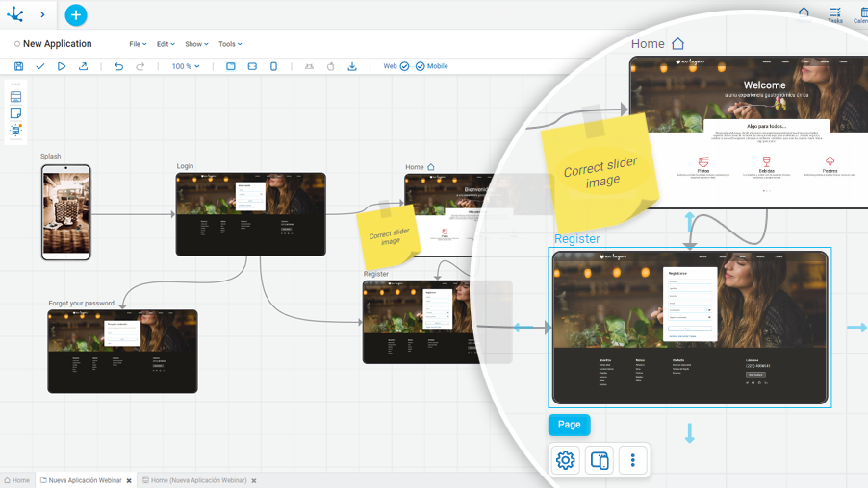Image resolution: width=868 pixels, height=488 pixels.
Task: Toggle the Web checkmark option
Action: (405, 66)
